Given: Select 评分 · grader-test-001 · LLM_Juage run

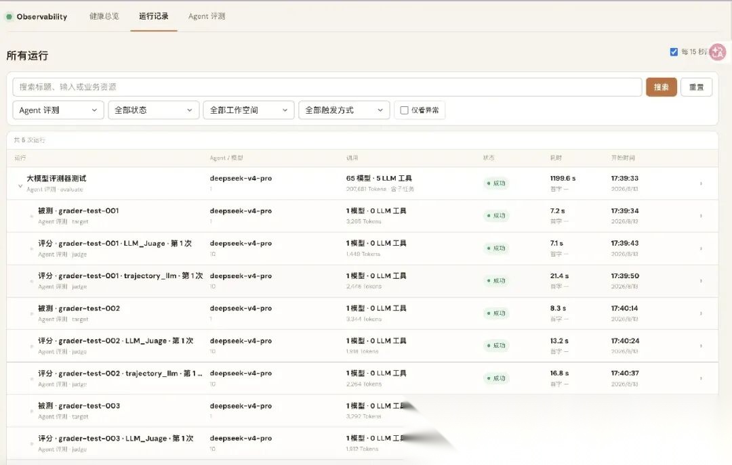Looking at the screenshot, I should point(115,244).
